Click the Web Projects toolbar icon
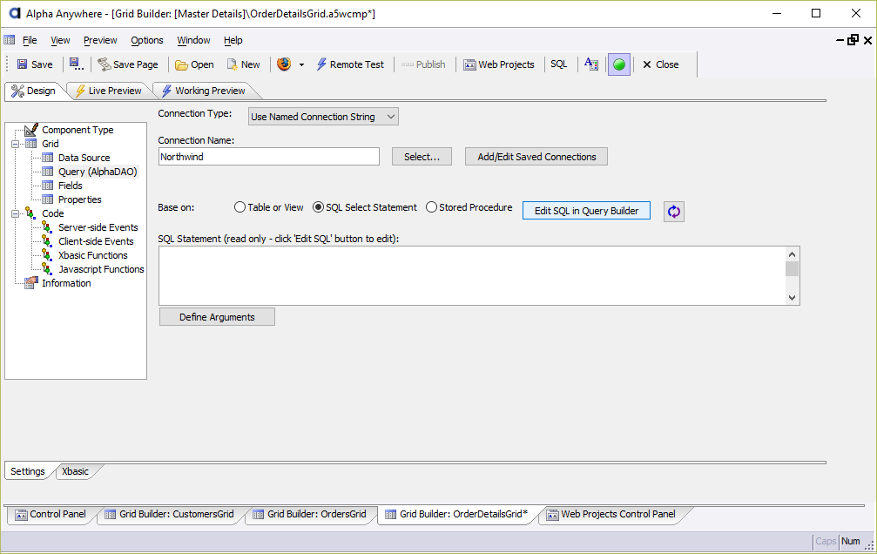This screenshot has width=877, height=554. 469,65
